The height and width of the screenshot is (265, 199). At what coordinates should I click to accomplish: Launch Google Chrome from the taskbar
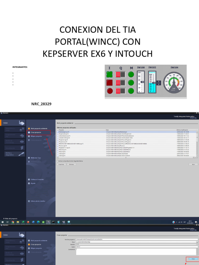point(13,222)
